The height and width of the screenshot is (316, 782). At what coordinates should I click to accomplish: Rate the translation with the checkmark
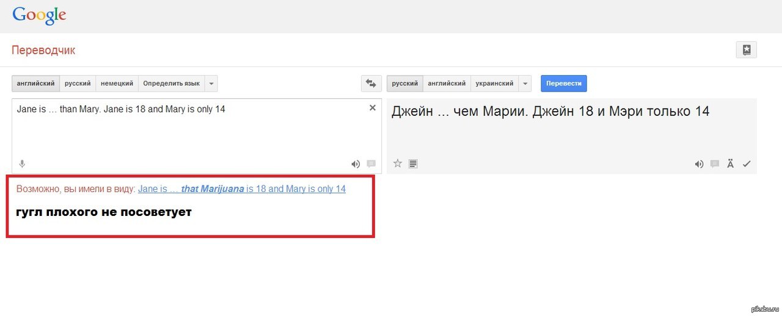747,163
